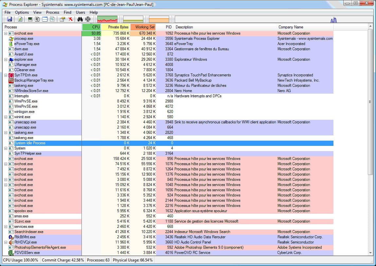Collapse the services.exe tree node

pyautogui.click(x=6, y=227)
